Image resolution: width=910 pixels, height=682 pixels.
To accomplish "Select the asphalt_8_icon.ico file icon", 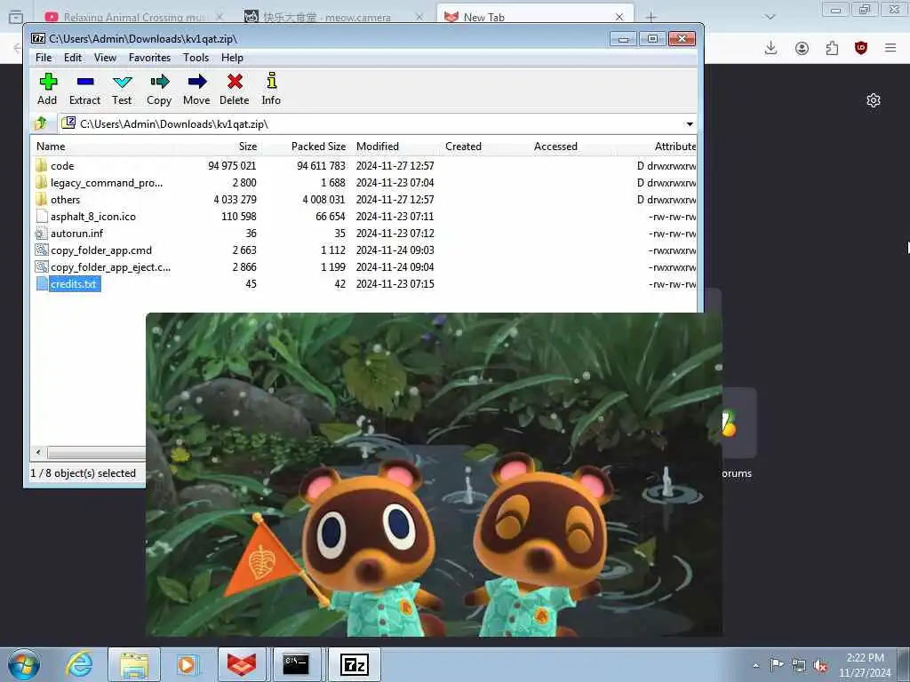I will coord(41,217).
